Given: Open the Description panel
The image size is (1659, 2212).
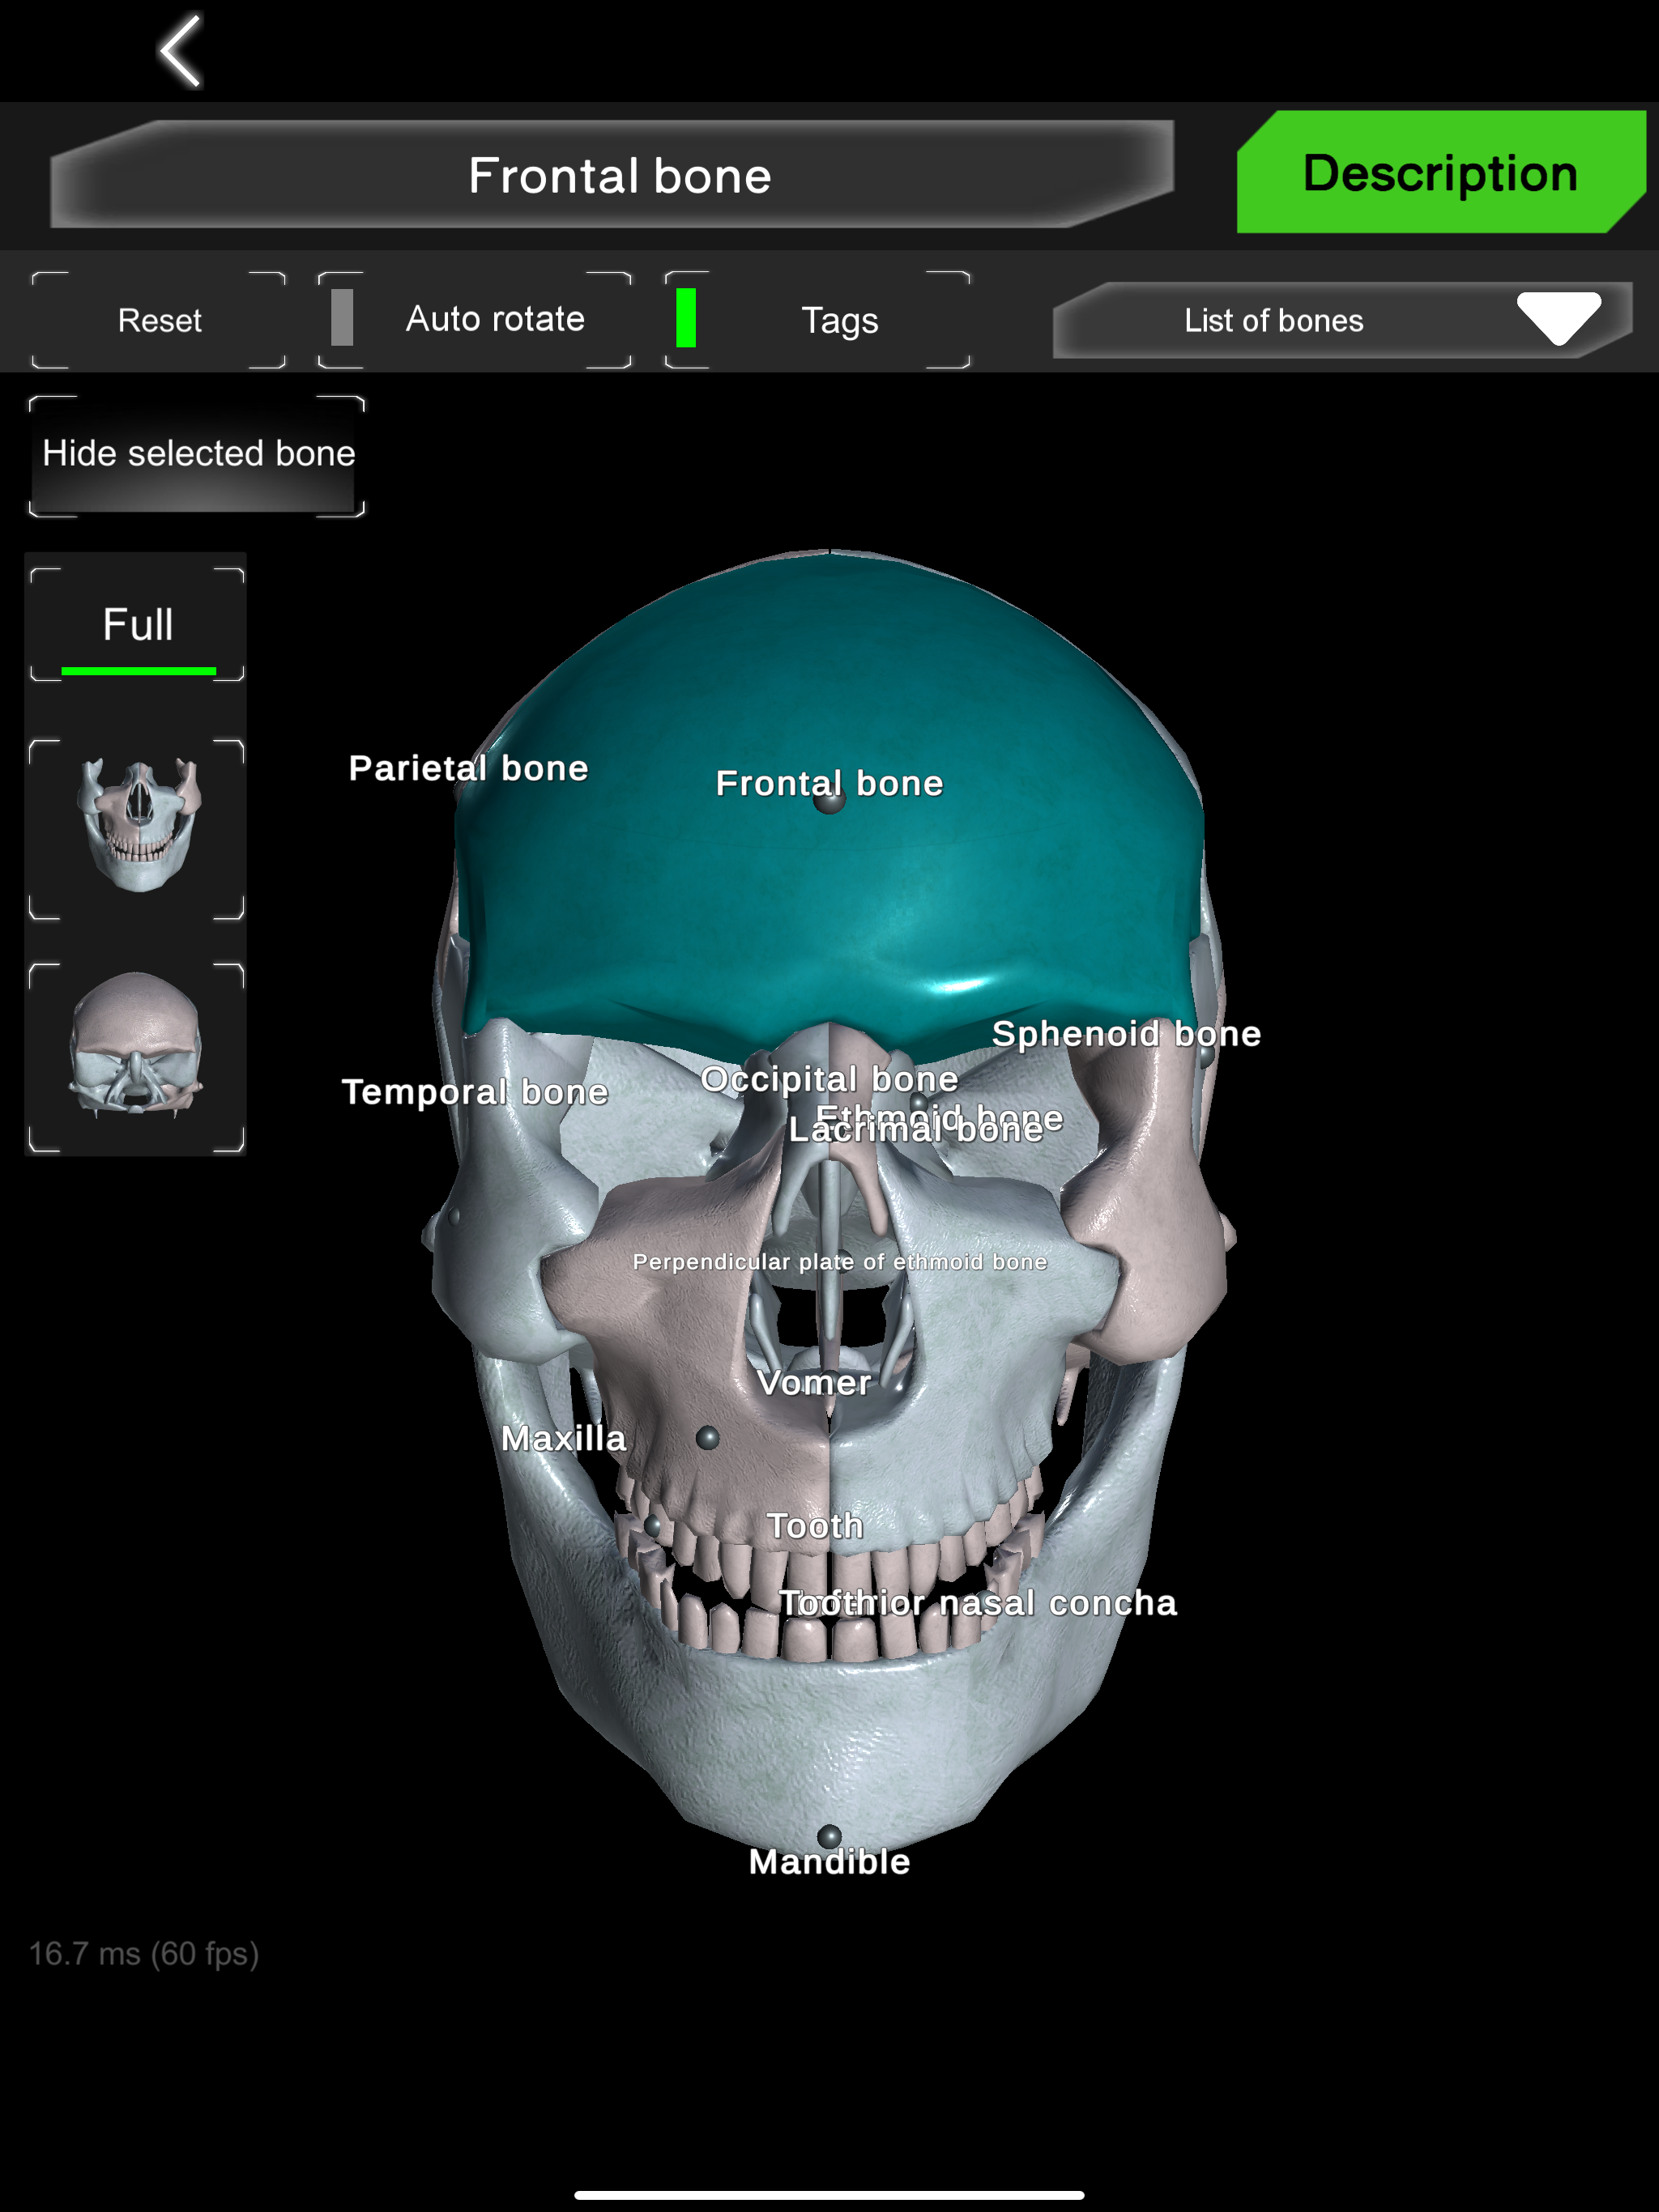Looking at the screenshot, I should (1439, 172).
